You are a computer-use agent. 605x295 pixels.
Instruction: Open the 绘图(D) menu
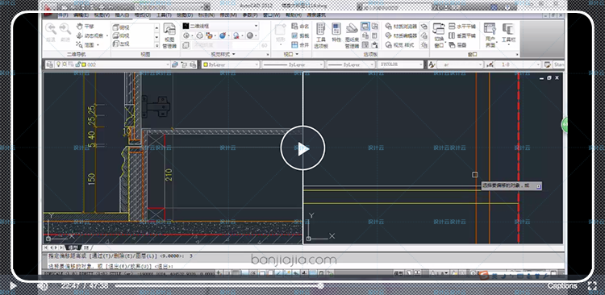[185, 15]
